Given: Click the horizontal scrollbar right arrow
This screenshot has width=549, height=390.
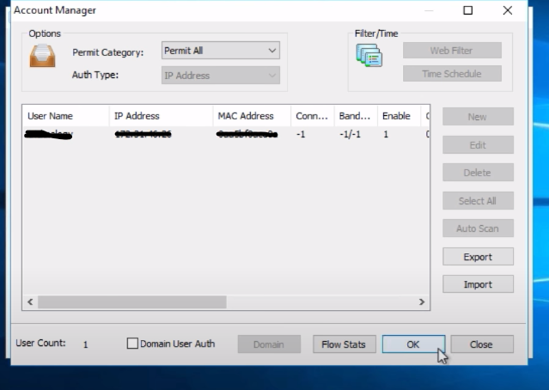Looking at the screenshot, I should [x=422, y=302].
